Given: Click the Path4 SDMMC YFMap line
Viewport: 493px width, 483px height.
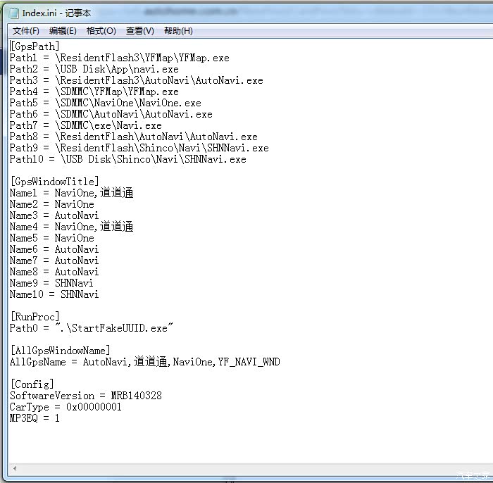Looking at the screenshot, I should (94, 92).
